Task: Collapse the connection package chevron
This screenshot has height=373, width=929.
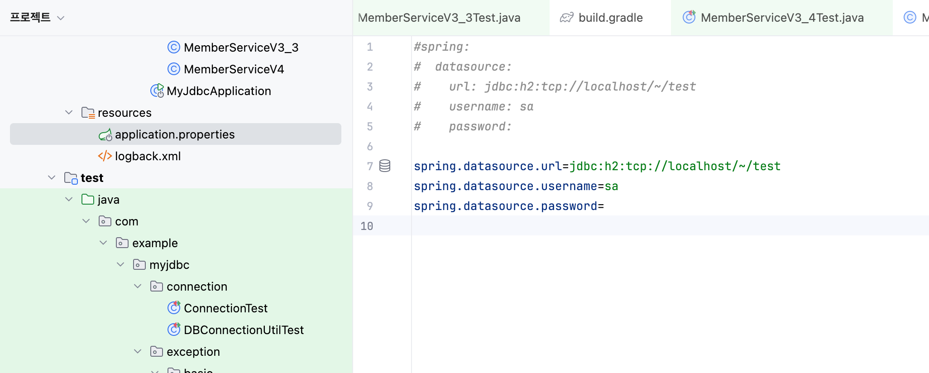Action: pos(138,286)
